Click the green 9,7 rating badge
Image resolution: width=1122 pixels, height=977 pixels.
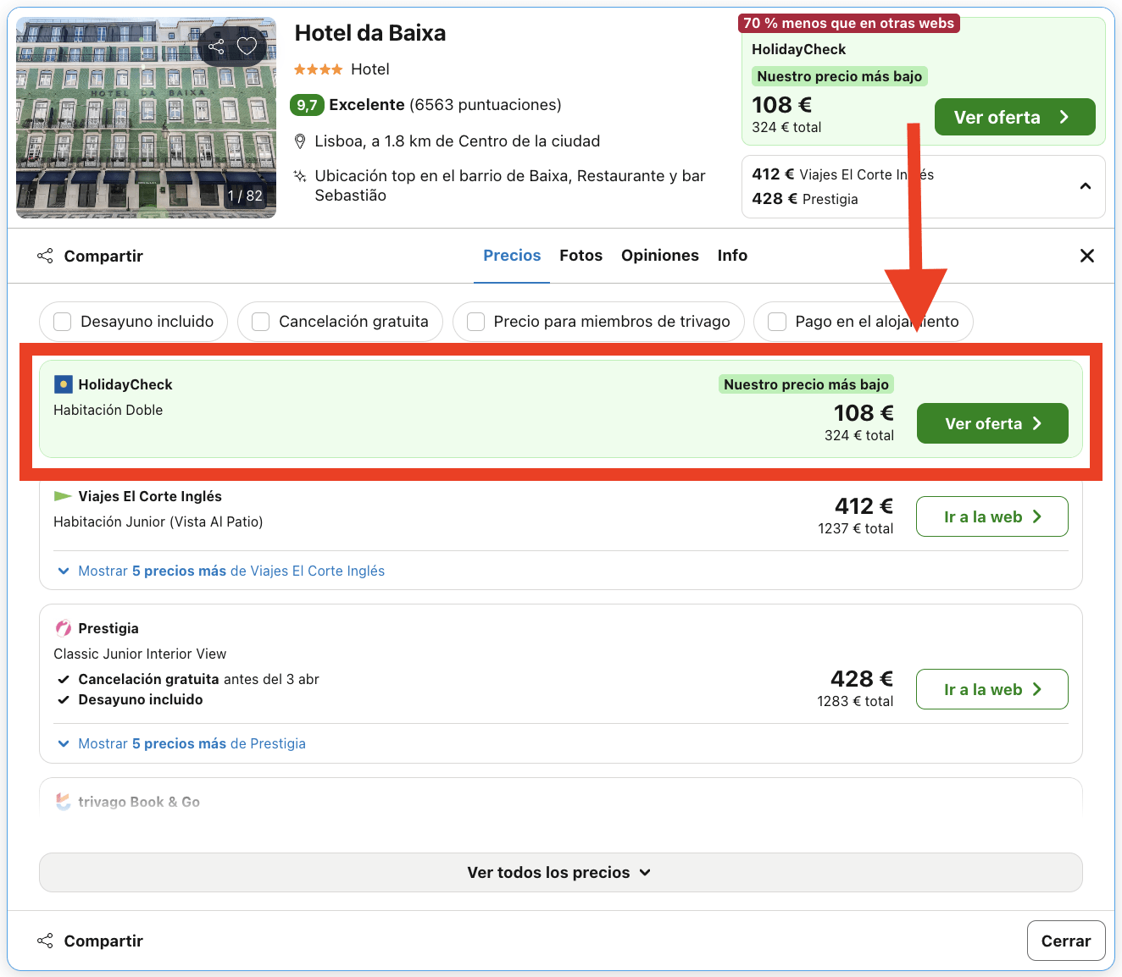(x=307, y=105)
